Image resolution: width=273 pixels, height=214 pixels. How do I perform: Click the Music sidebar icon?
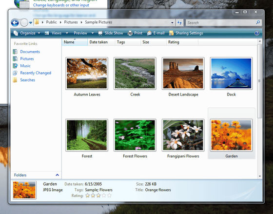15,66
